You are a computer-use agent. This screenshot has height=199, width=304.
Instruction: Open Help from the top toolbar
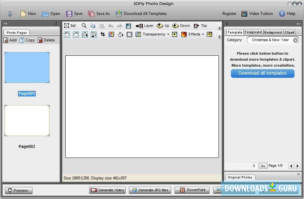(x=287, y=14)
